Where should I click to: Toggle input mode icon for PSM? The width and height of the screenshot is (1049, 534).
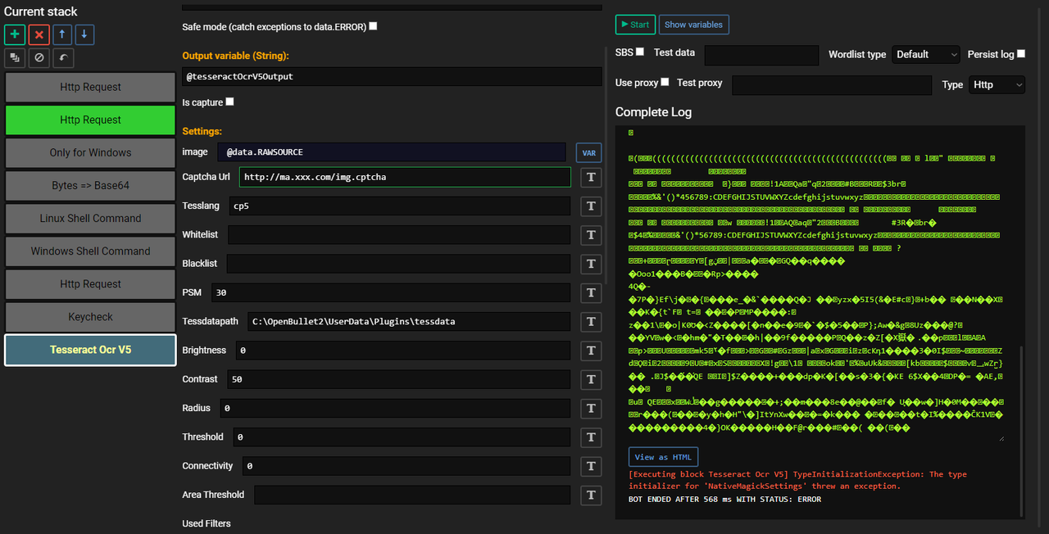591,292
